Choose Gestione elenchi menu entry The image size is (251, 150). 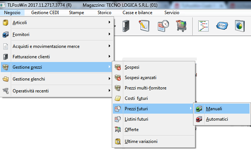coord(57,79)
